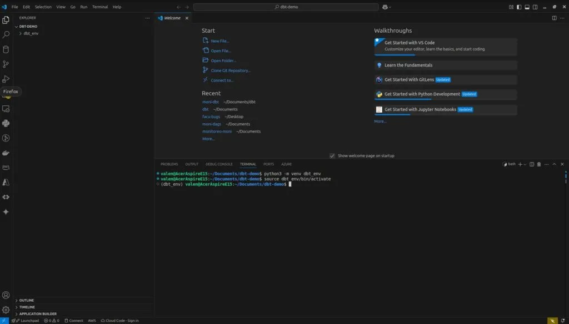569x324 pixels.
Task: Click the errors and warnings status counter
Action: click(x=52, y=321)
